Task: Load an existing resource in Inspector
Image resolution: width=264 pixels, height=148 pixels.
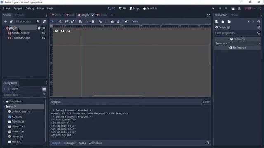Action: coord(223,21)
